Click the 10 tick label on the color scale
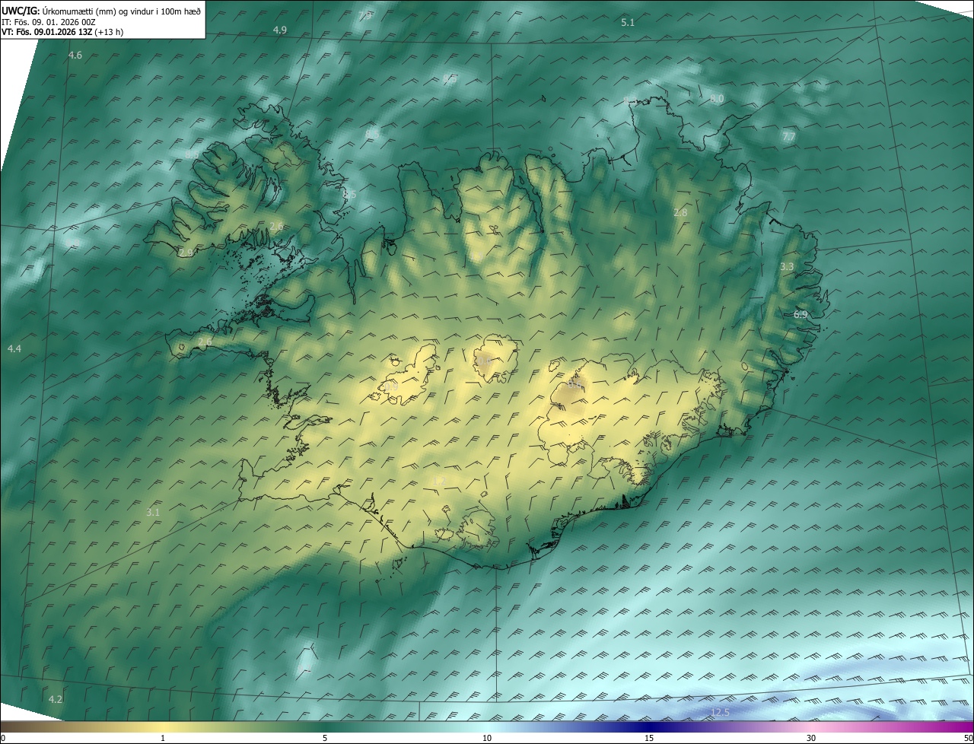Image resolution: width=974 pixels, height=744 pixels. click(x=487, y=738)
